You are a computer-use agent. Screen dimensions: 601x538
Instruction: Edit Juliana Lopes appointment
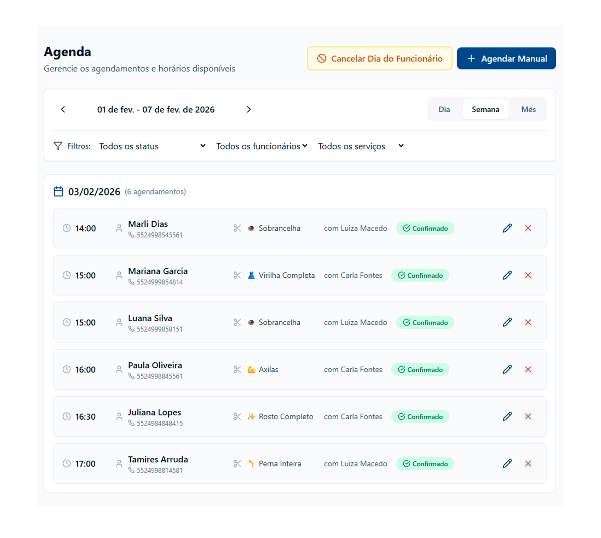click(507, 416)
